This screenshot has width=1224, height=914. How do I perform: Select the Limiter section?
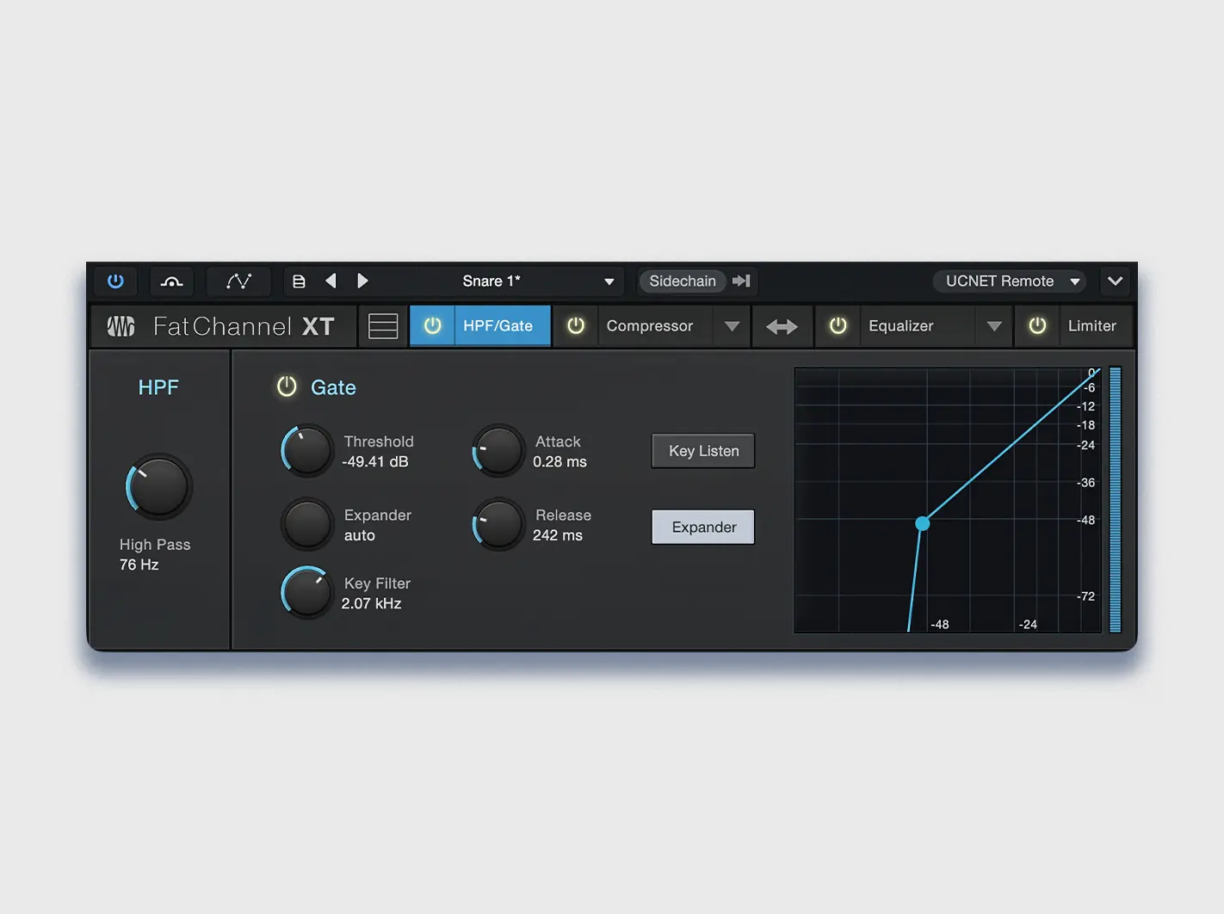pyautogui.click(x=1093, y=326)
